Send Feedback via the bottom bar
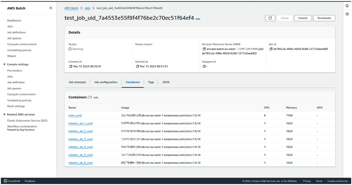The image size is (352, 185). click(30, 181)
